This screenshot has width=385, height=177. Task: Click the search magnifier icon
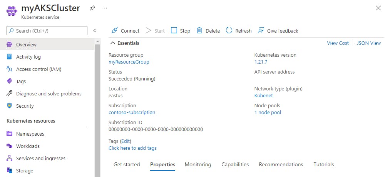11,31
